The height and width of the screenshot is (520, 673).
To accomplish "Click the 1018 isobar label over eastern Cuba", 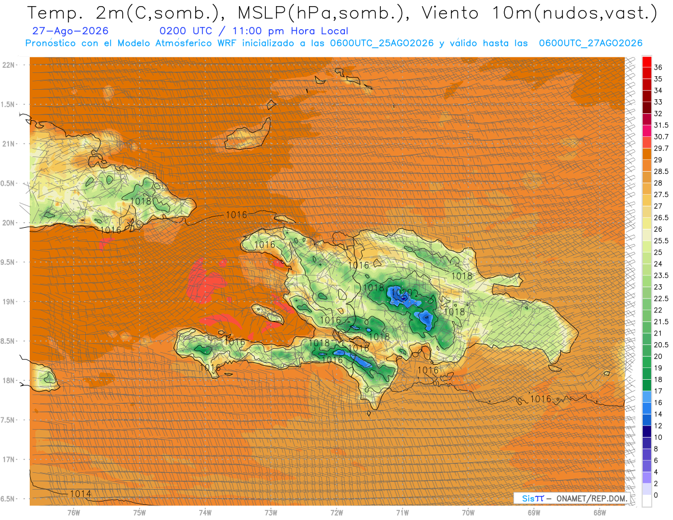I will [x=140, y=201].
